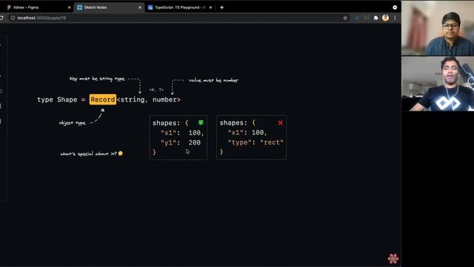This screenshot has height=267, width=474.
Task: Click the localhost address bar
Action: pyautogui.click(x=178, y=18)
